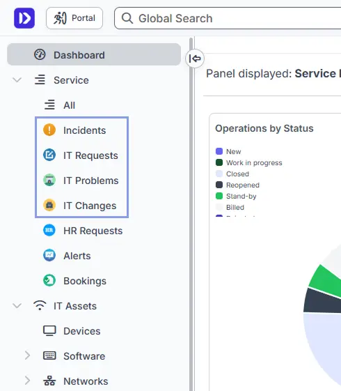Click the Work in progress legend swatch
341x391 pixels.
[219, 162]
